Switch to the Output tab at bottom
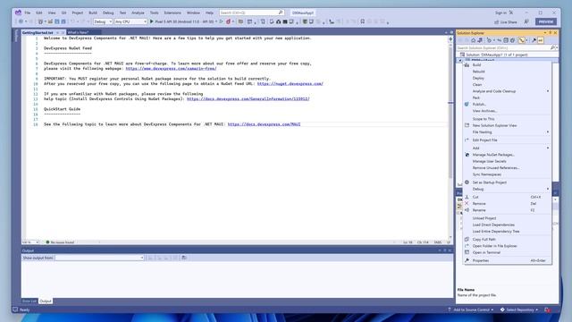This screenshot has height=322, width=572. [46, 301]
